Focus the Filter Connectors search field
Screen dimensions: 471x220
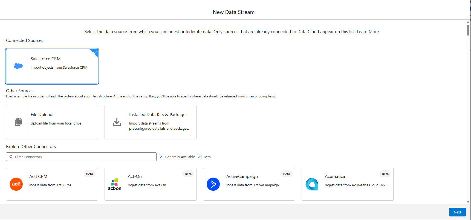(81, 157)
